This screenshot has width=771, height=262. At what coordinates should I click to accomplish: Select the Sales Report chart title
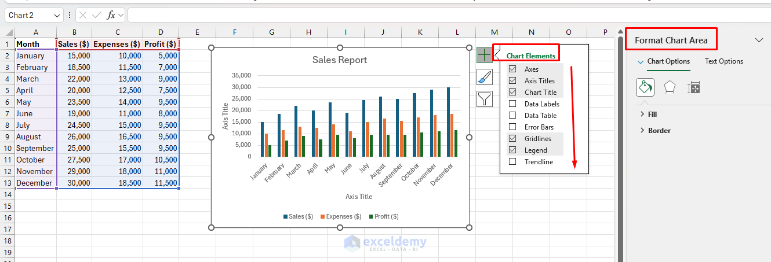pos(340,60)
